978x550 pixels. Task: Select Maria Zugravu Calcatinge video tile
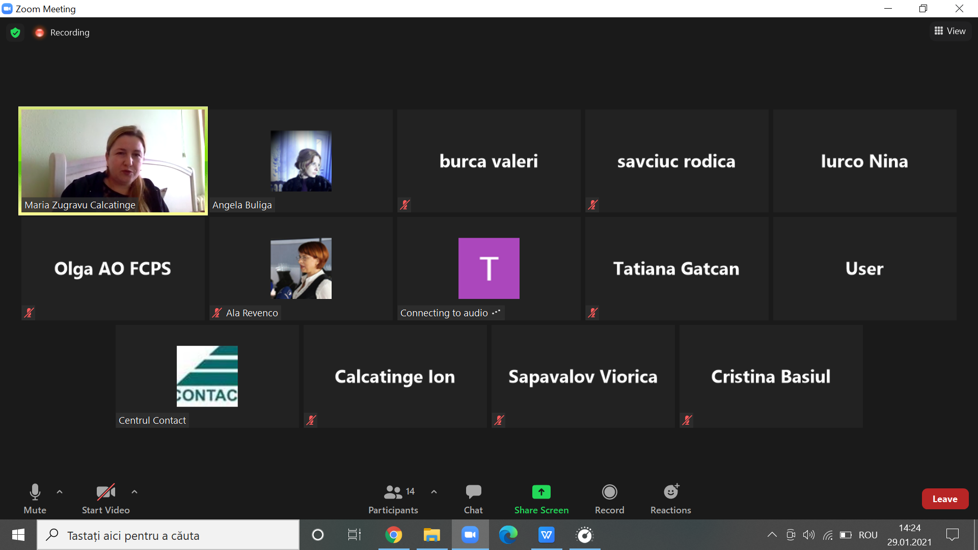point(113,160)
